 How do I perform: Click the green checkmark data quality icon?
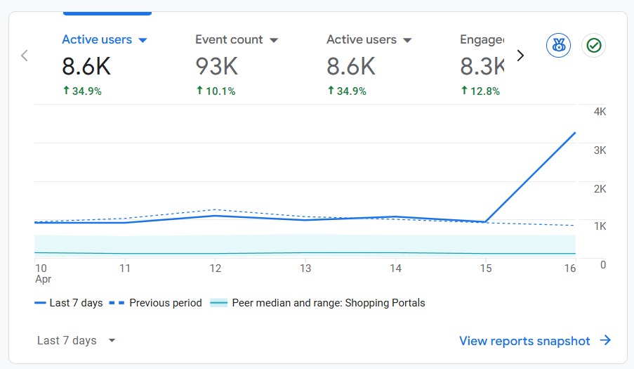(x=593, y=46)
